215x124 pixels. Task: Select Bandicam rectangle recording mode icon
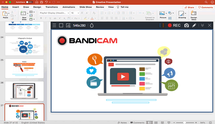click(61, 25)
